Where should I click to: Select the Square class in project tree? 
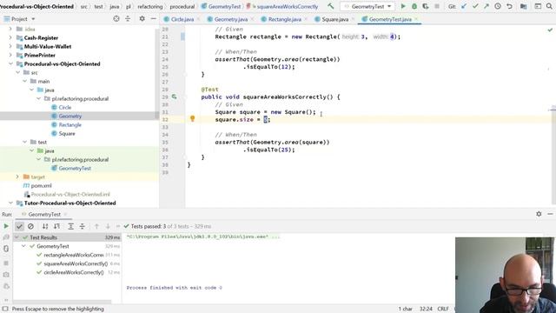tap(67, 133)
